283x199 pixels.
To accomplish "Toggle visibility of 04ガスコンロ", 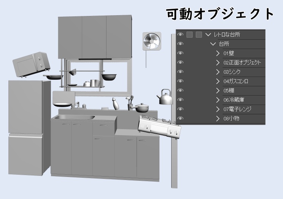I will (x=180, y=81).
